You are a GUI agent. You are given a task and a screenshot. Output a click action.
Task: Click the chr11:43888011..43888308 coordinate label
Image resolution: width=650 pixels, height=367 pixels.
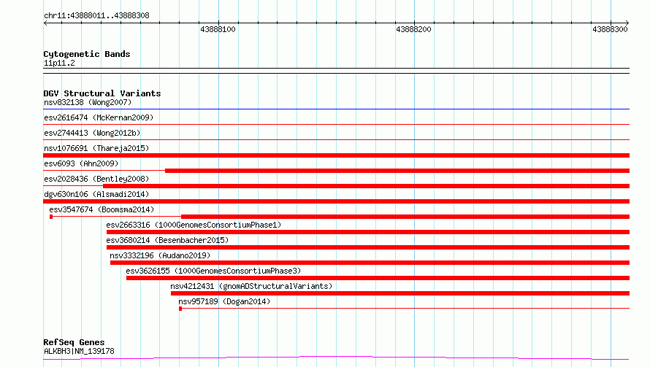tap(96, 16)
